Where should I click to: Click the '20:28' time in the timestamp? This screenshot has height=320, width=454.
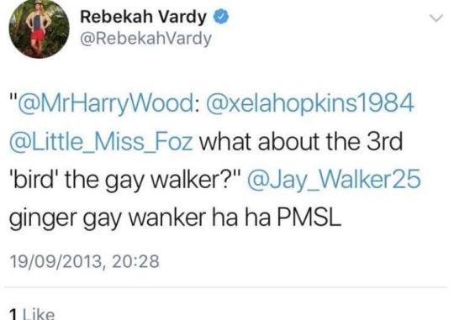tap(135, 261)
